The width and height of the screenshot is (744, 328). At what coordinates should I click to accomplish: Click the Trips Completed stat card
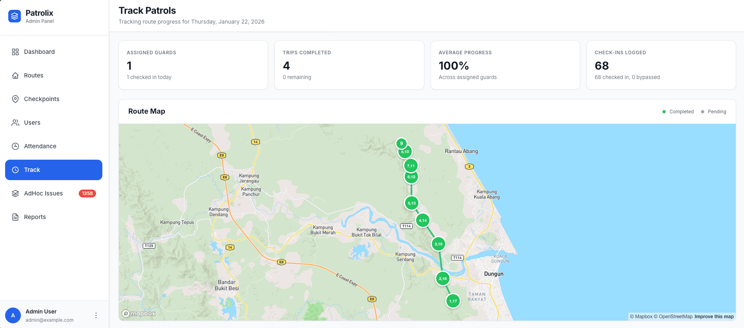click(349, 65)
